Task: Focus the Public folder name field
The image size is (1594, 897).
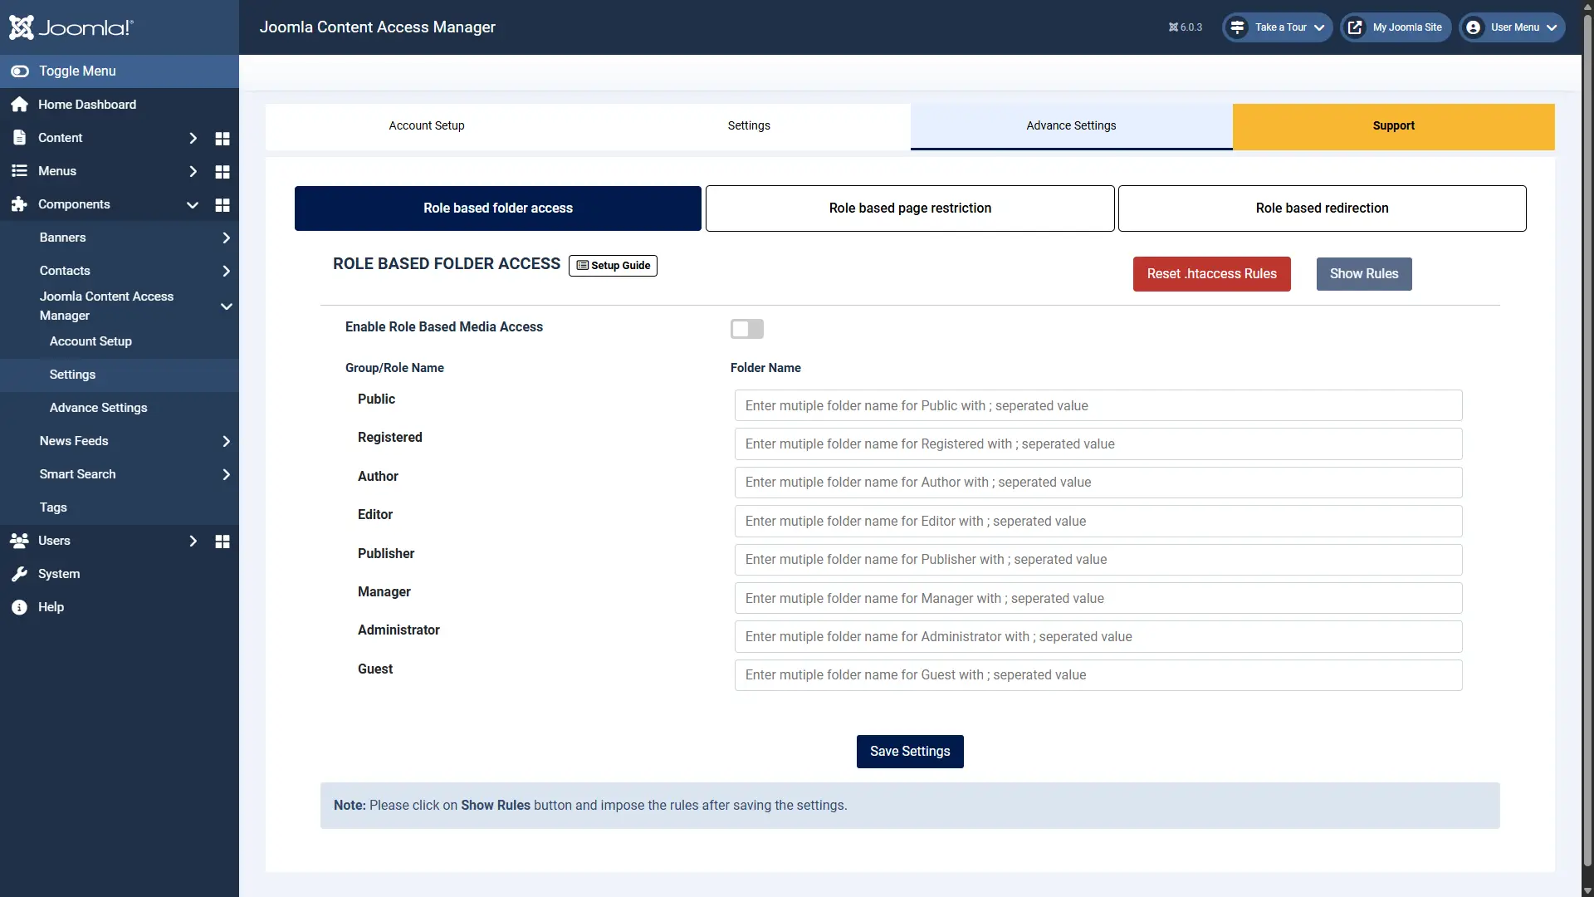Action: (x=1098, y=406)
